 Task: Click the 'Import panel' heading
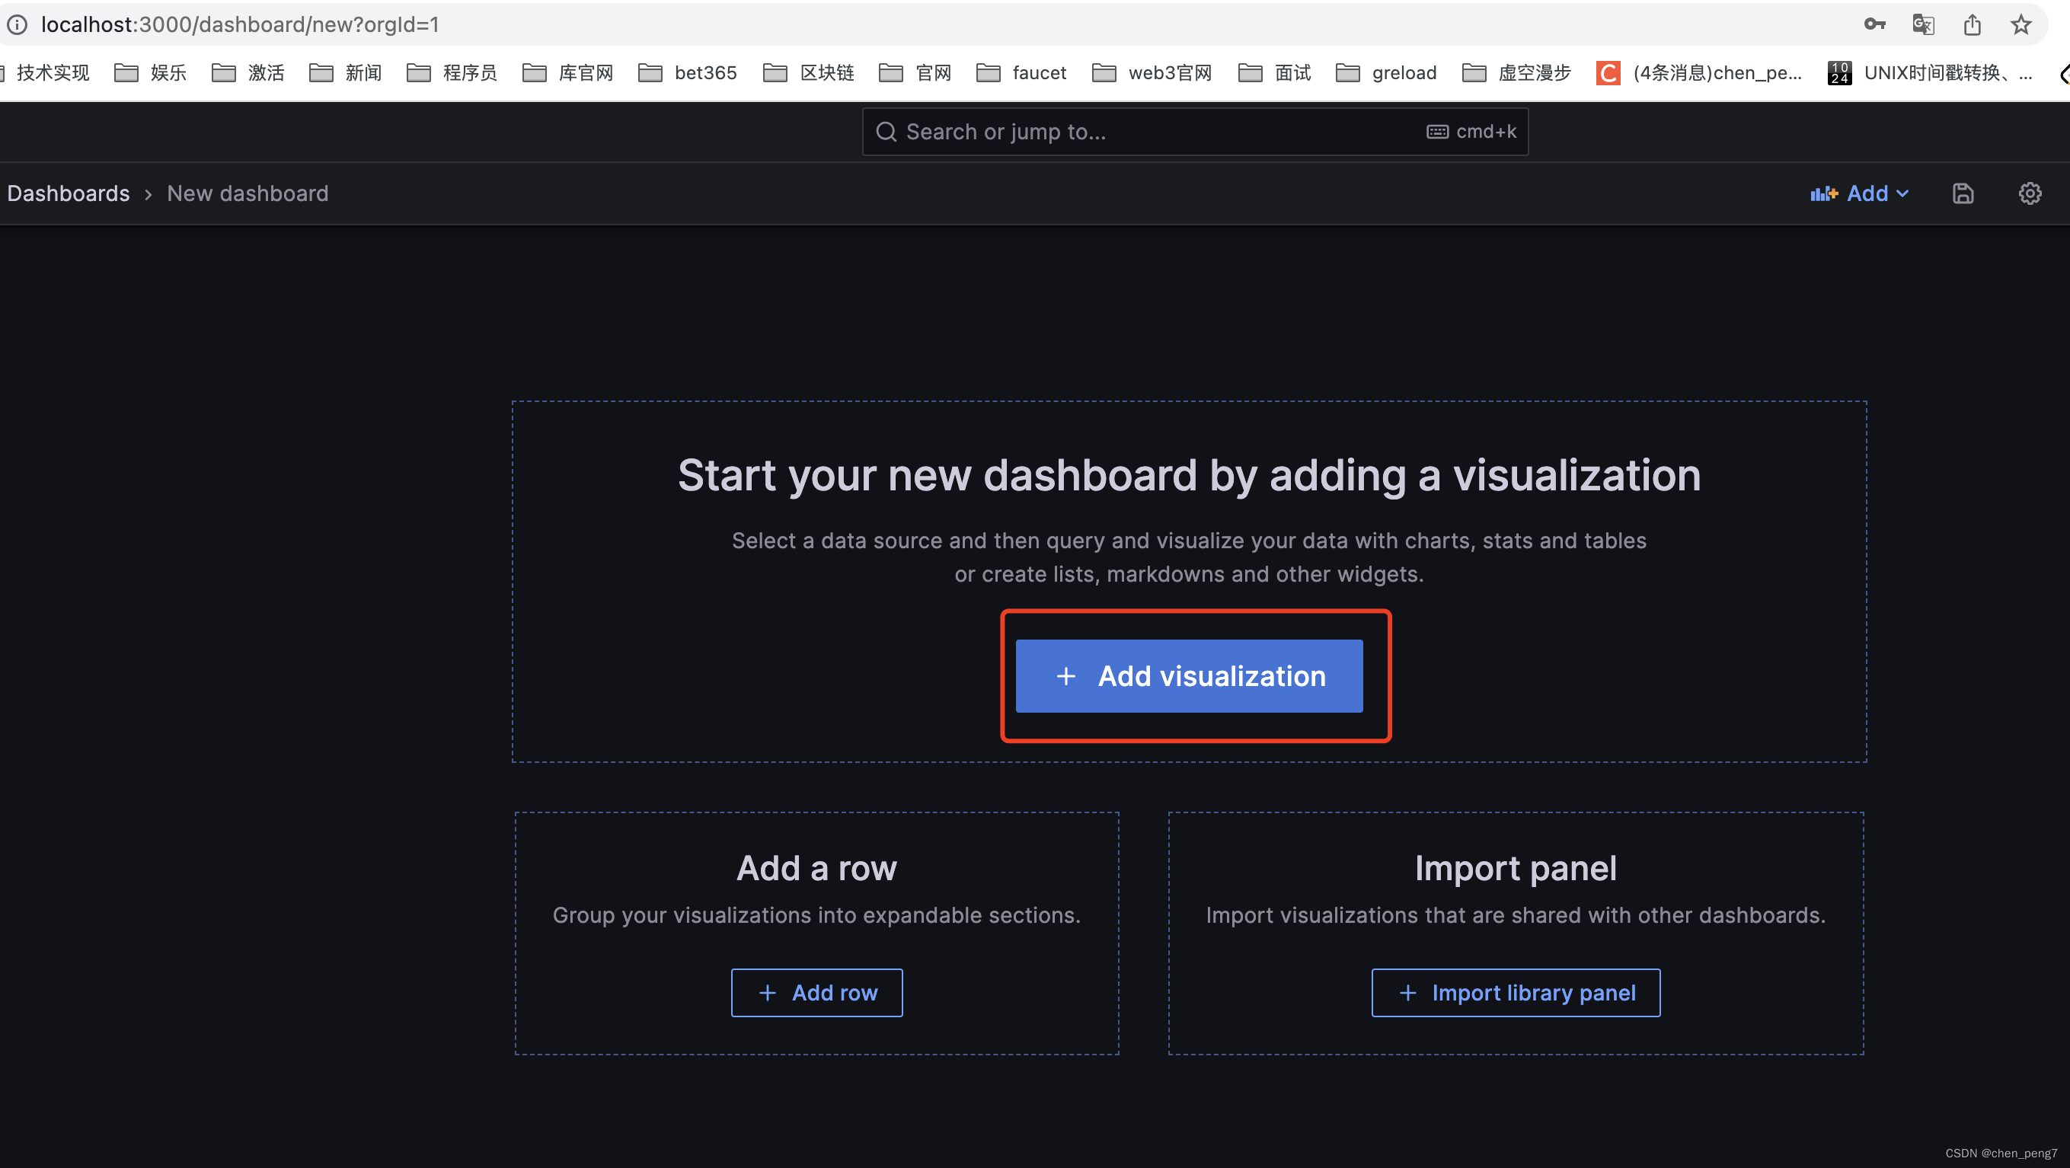tap(1516, 867)
